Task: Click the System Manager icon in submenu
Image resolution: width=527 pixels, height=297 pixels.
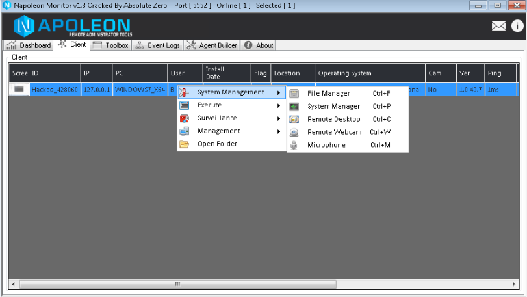Action: click(294, 107)
